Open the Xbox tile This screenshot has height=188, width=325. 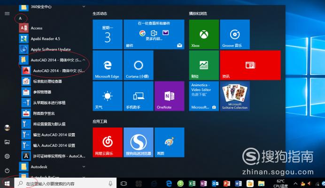tap(204, 34)
